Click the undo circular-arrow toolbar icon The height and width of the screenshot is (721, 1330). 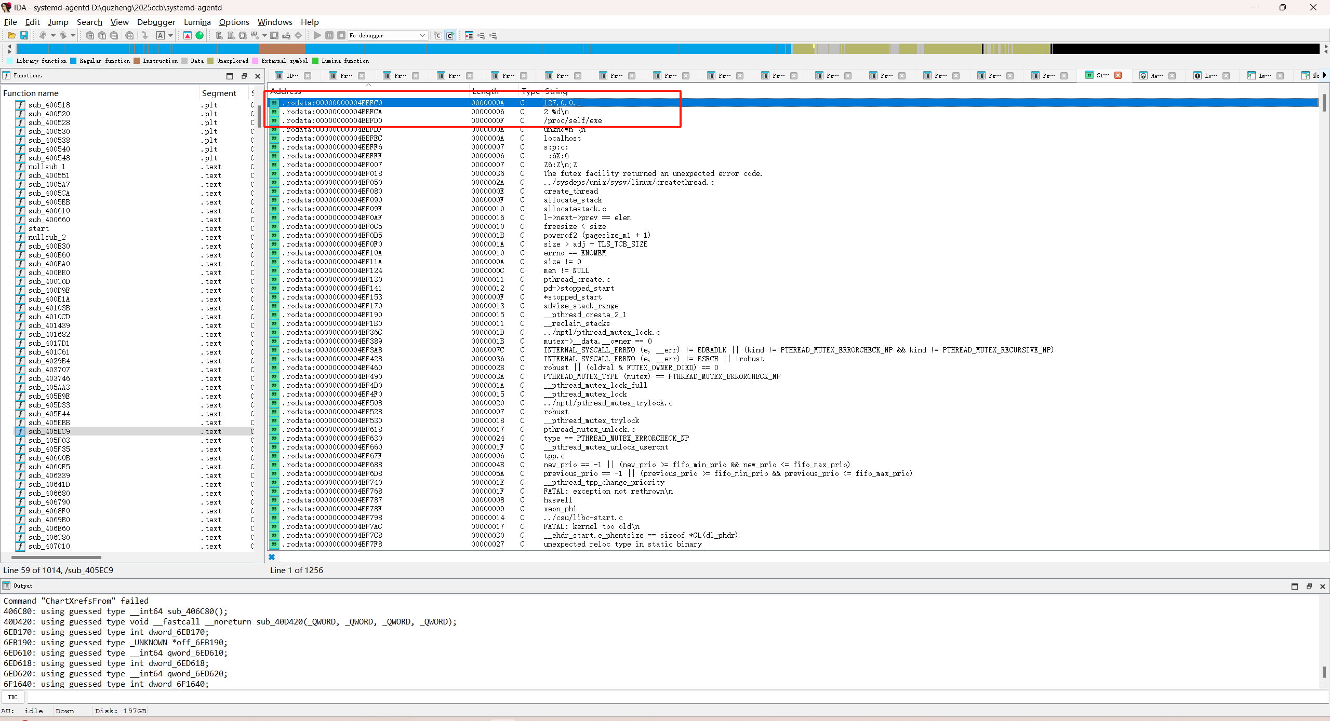[43, 35]
